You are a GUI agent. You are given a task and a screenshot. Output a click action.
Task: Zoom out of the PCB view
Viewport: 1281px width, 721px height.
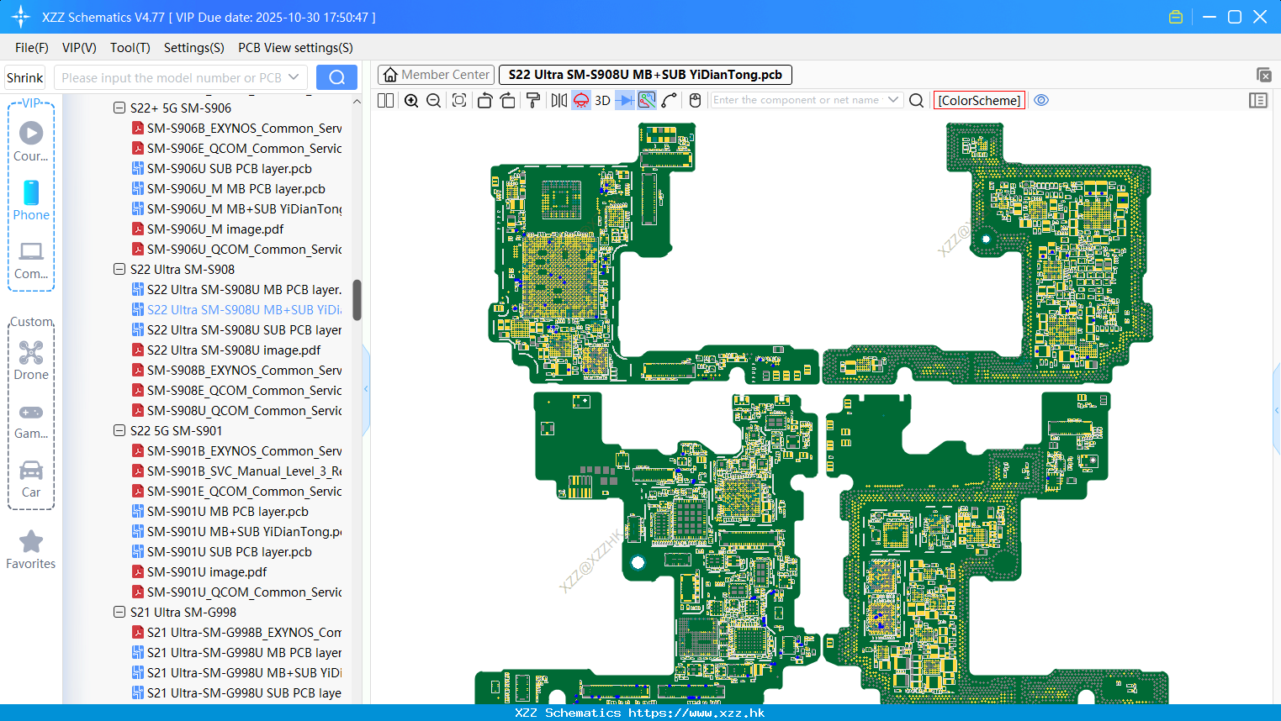434,100
